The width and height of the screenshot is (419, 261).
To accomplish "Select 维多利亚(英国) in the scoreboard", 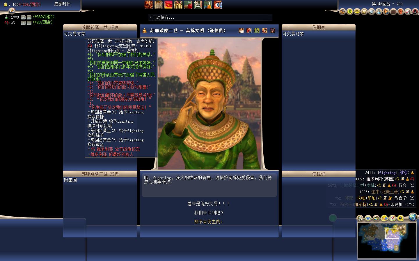I will pos(381,179).
